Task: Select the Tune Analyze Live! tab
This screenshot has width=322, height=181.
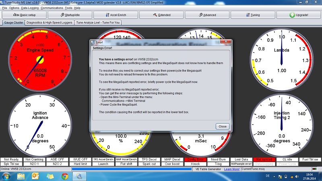Action: point(98,23)
